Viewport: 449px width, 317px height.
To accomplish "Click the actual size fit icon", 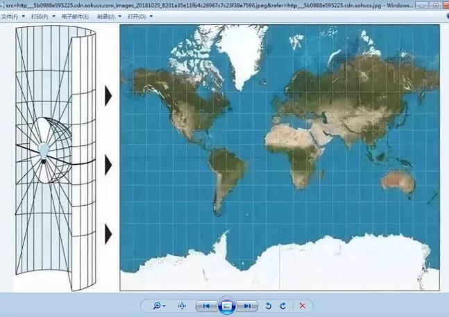I will click(x=182, y=306).
